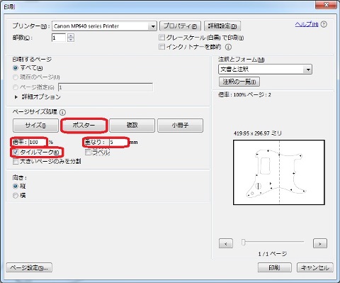
Task: Click the 倍率 percent input field
Action: click(38, 143)
